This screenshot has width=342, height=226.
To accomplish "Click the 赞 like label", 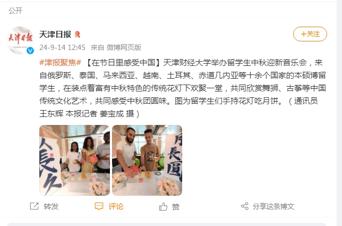I will tap(176, 206).
